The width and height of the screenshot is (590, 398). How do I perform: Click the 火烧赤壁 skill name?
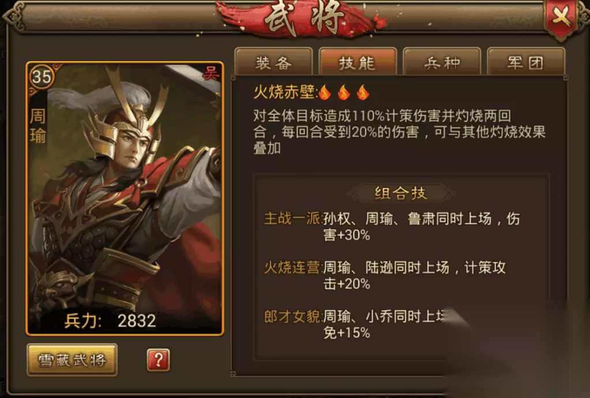point(284,92)
